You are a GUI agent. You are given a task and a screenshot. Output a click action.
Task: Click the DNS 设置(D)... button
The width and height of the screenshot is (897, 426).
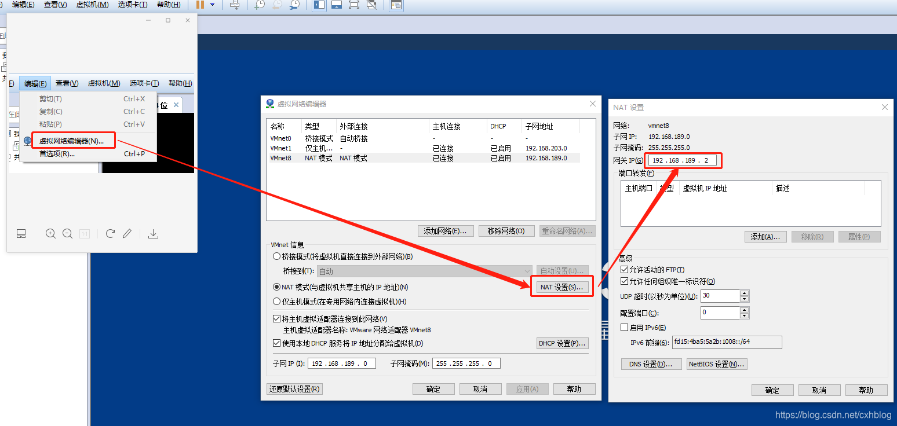[x=651, y=364]
